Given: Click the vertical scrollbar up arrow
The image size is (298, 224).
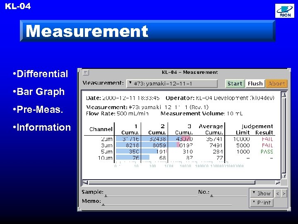Looking at the screenshot, I should (x=284, y=95).
